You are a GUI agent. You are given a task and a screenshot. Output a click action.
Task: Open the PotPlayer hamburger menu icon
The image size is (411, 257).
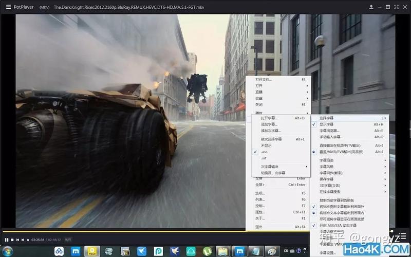(8, 7)
